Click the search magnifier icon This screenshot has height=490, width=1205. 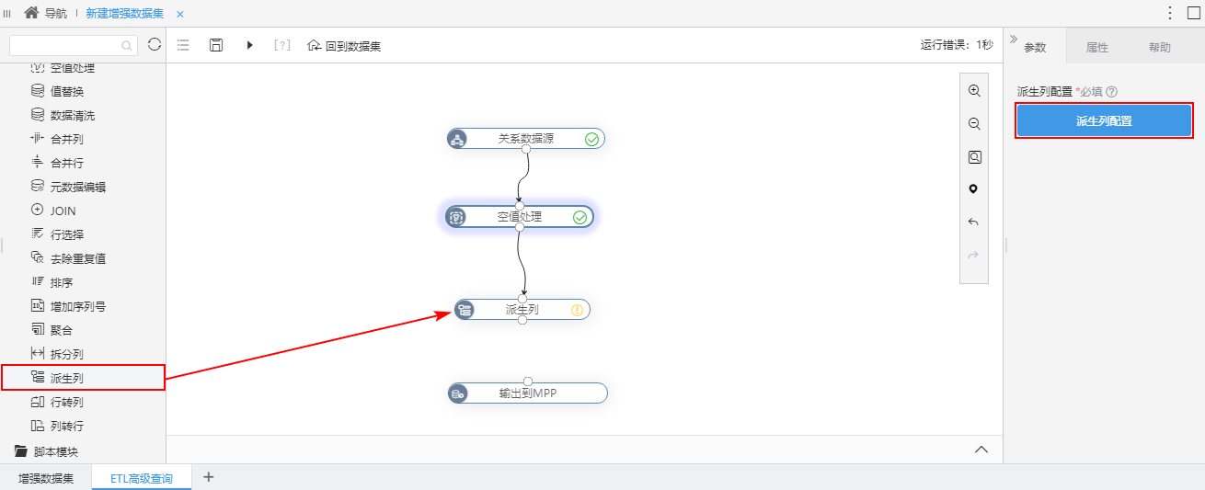(127, 45)
